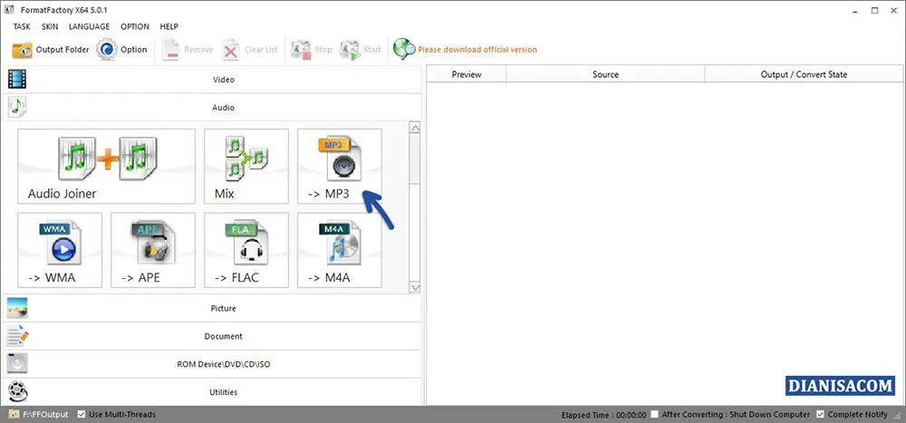Click the green globe icon in the toolbar
This screenshot has height=423, width=906.
(x=404, y=49)
